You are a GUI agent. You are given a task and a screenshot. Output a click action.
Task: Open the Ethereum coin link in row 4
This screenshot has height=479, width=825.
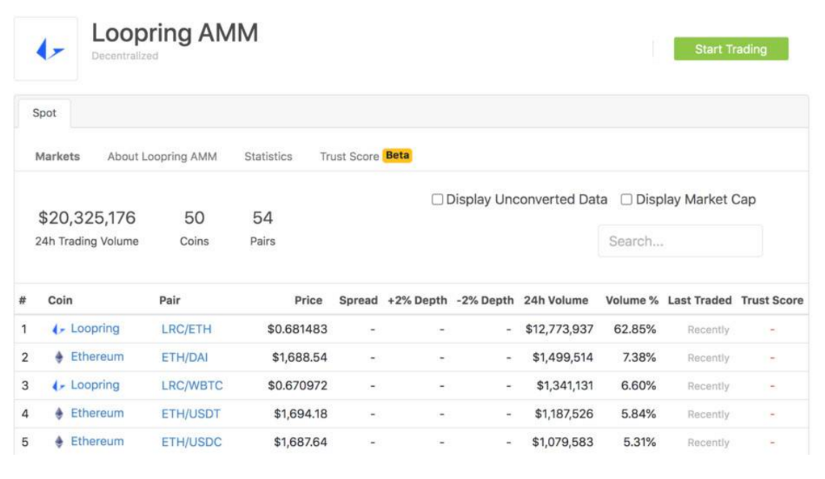(x=97, y=414)
